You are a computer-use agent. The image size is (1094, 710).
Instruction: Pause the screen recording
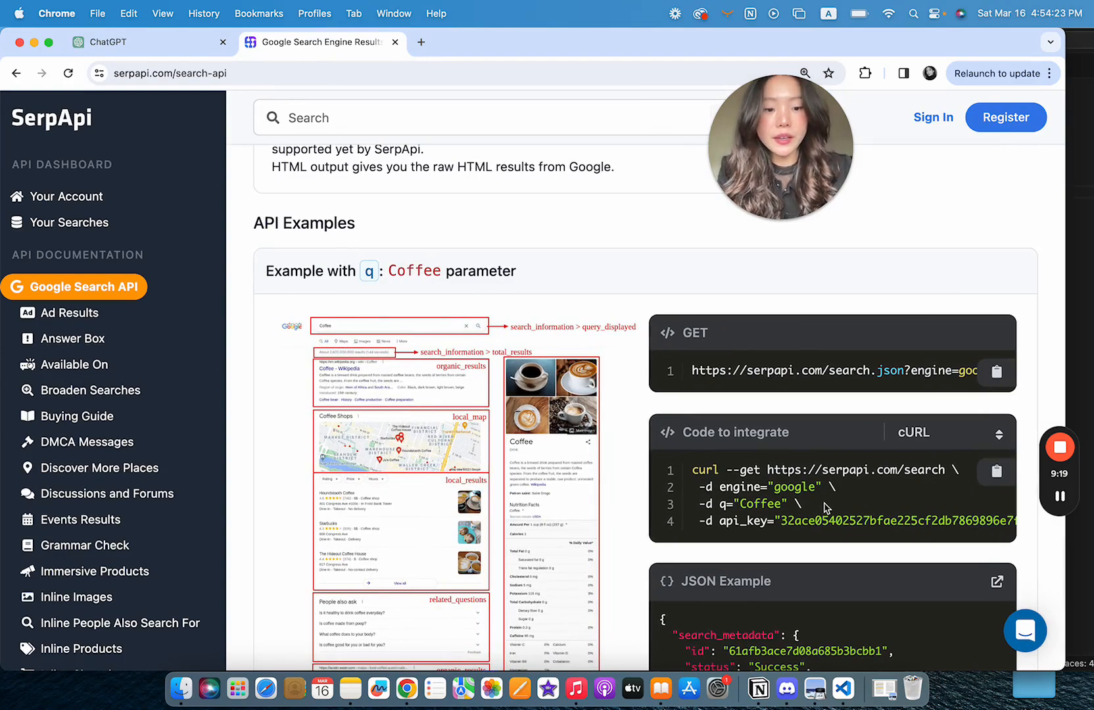coord(1059,496)
